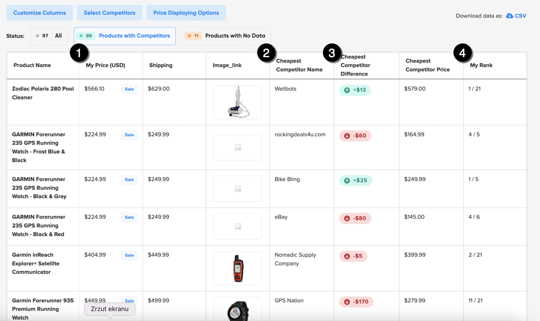Click the +$25 difference badge

tap(355, 181)
